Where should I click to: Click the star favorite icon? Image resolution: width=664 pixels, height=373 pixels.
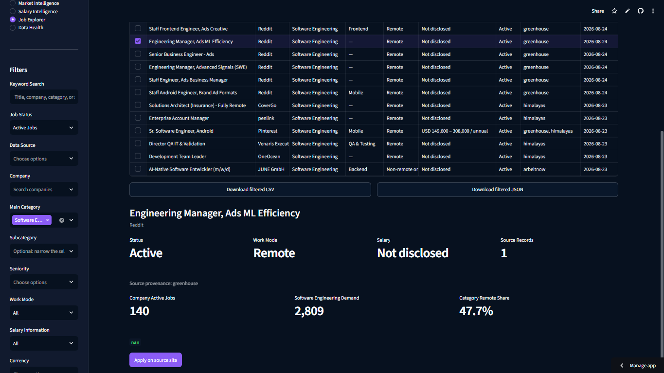614,11
